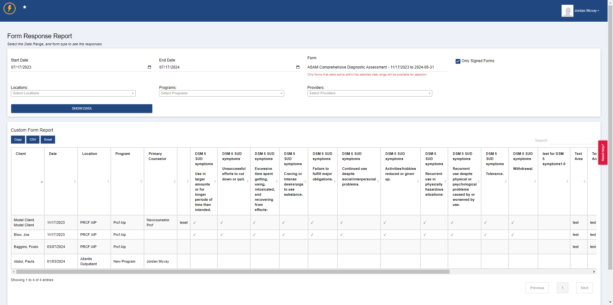Open the Need Help side tab
Screen dimensions: 613x305
(x=603, y=153)
